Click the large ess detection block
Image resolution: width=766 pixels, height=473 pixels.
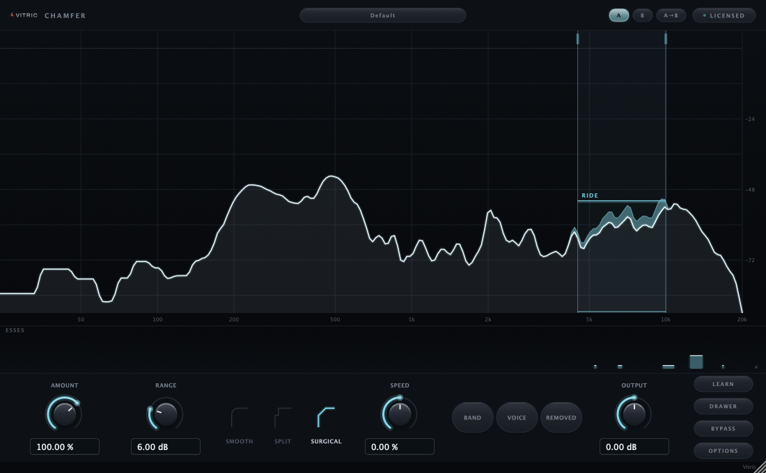(696, 362)
